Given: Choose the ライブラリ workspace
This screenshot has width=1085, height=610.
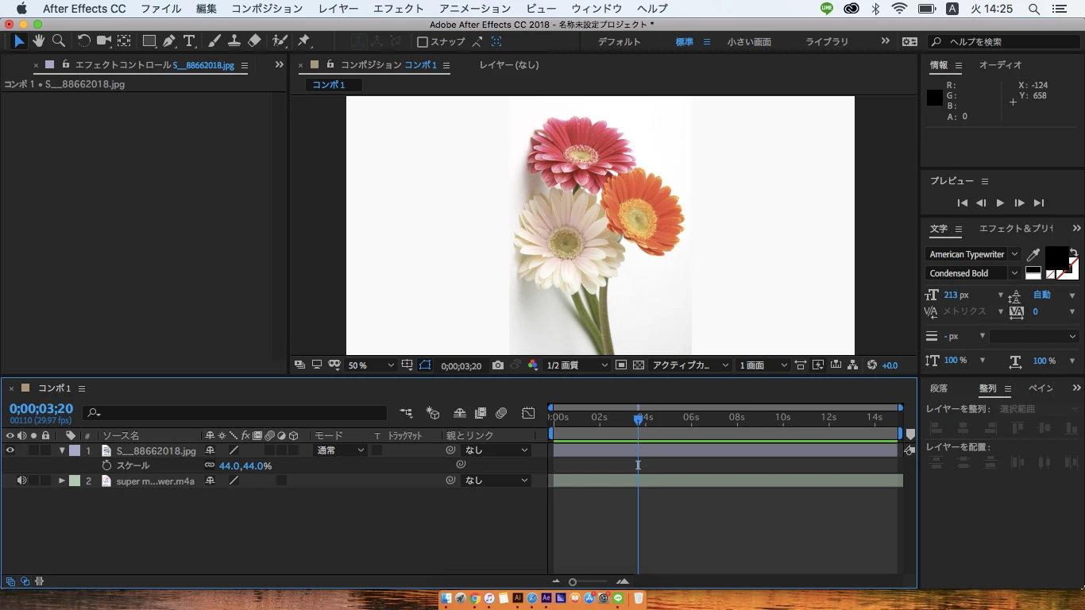Looking at the screenshot, I should pyautogui.click(x=827, y=42).
